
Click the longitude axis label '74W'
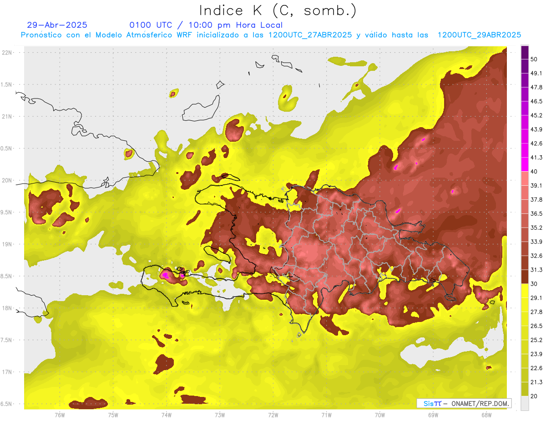pos(167,415)
